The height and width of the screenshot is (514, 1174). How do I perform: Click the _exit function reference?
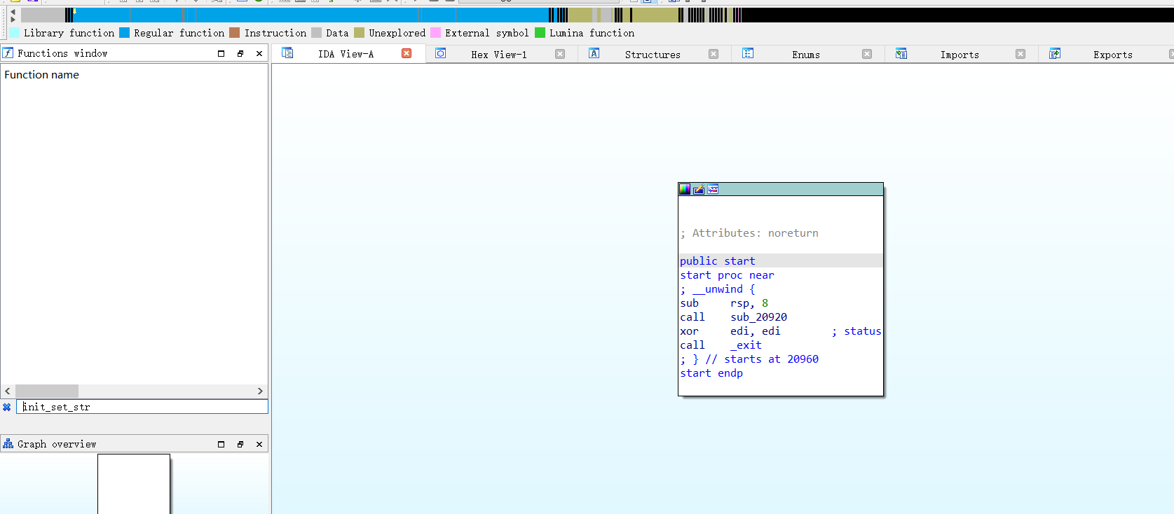tap(746, 345)
